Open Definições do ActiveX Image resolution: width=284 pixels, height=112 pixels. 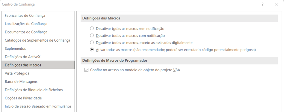click(38, 57)
